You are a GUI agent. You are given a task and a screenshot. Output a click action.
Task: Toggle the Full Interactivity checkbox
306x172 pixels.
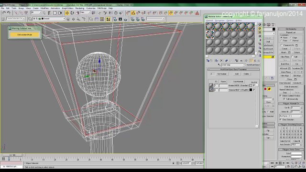284,99
